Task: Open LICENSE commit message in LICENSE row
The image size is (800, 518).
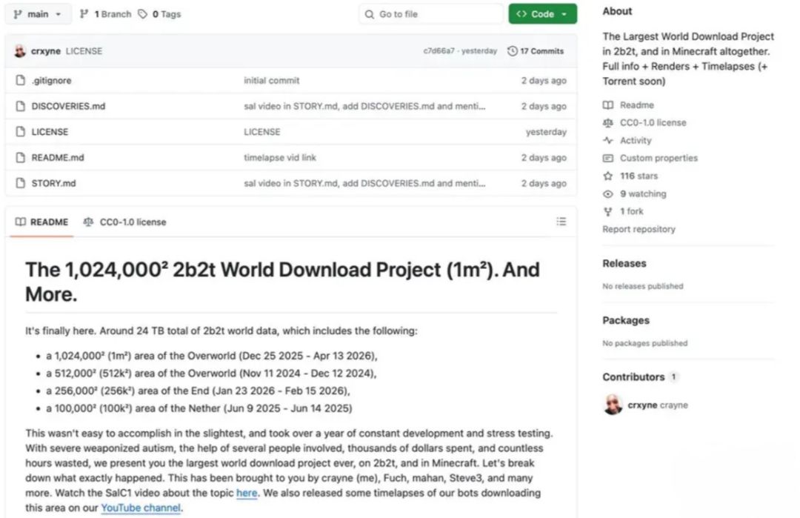Action: pos(261,132)
